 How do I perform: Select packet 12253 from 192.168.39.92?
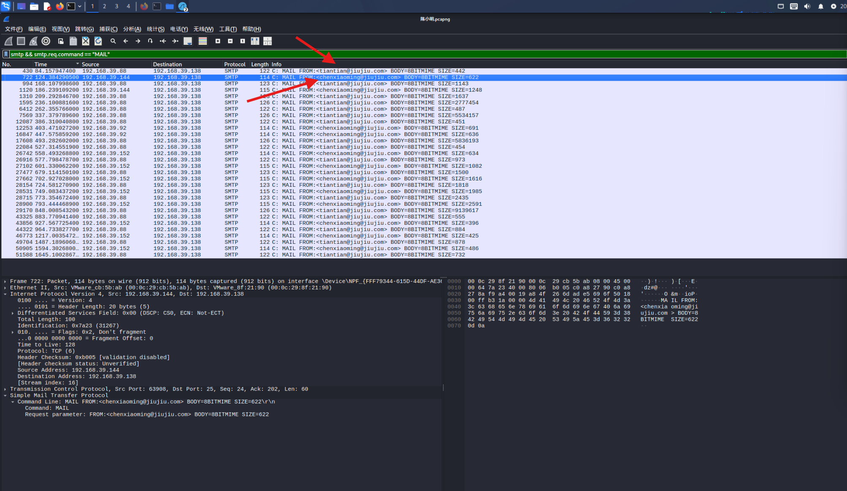(x=423, y=128)
